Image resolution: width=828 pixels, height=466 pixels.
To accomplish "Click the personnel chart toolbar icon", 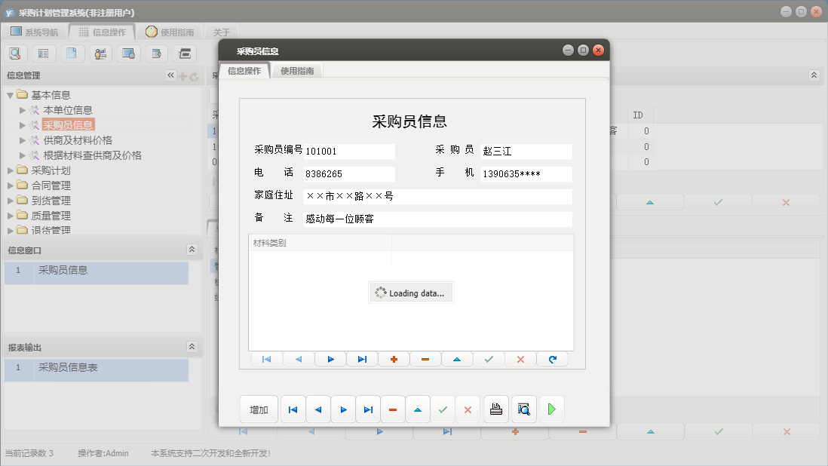I will 100,54.
